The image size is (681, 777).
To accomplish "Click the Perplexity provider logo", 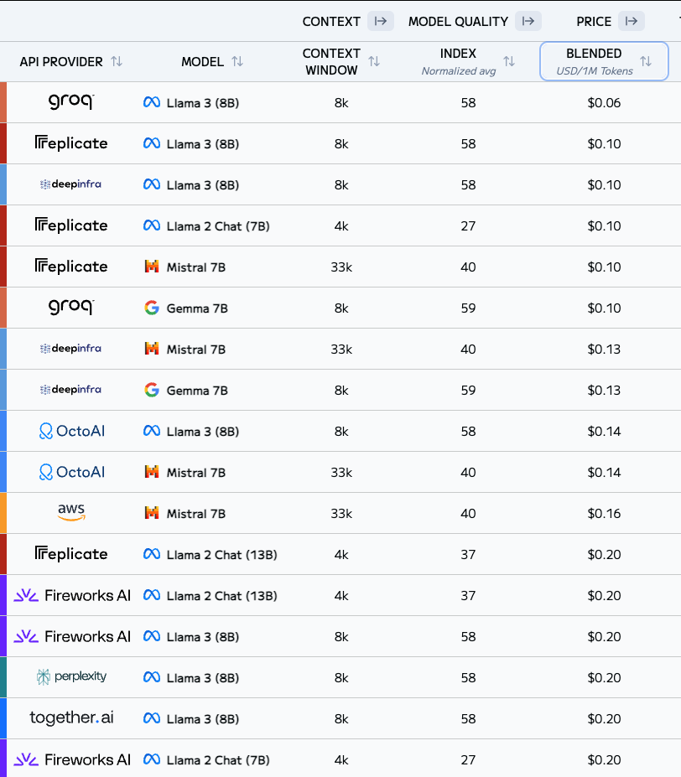I will (71, 676).
